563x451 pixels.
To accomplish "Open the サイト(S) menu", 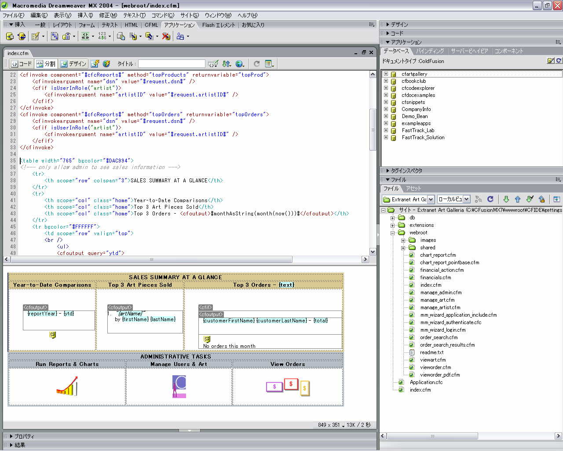I will tap(190, 15).
